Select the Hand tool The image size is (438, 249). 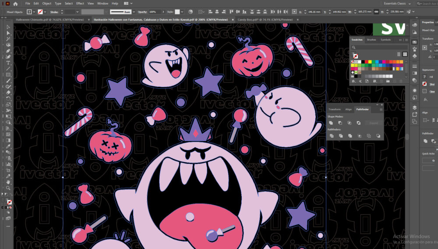coord(8,182)
